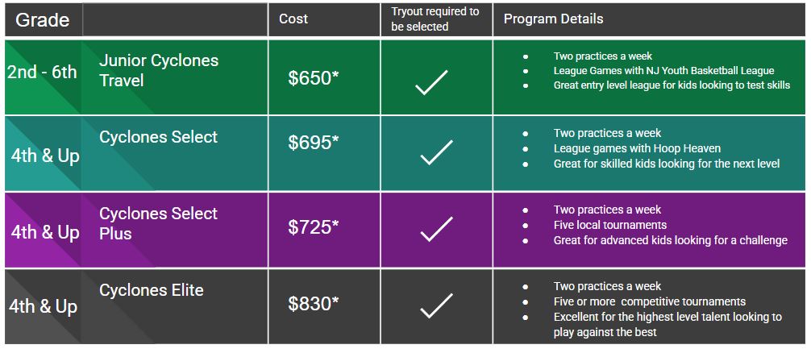Click the checkmark in Cyclones Select row

tap(436, 152)
